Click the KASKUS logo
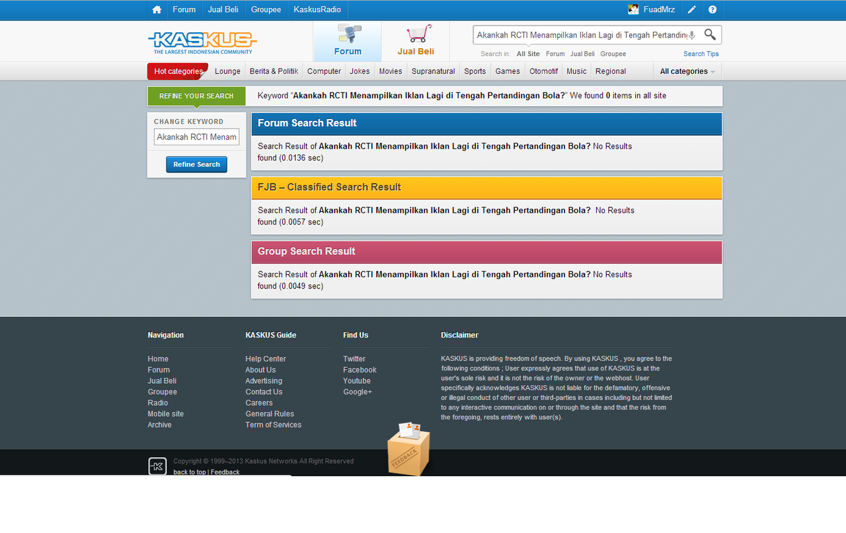846x533 pixels. [x=202, y=43]
